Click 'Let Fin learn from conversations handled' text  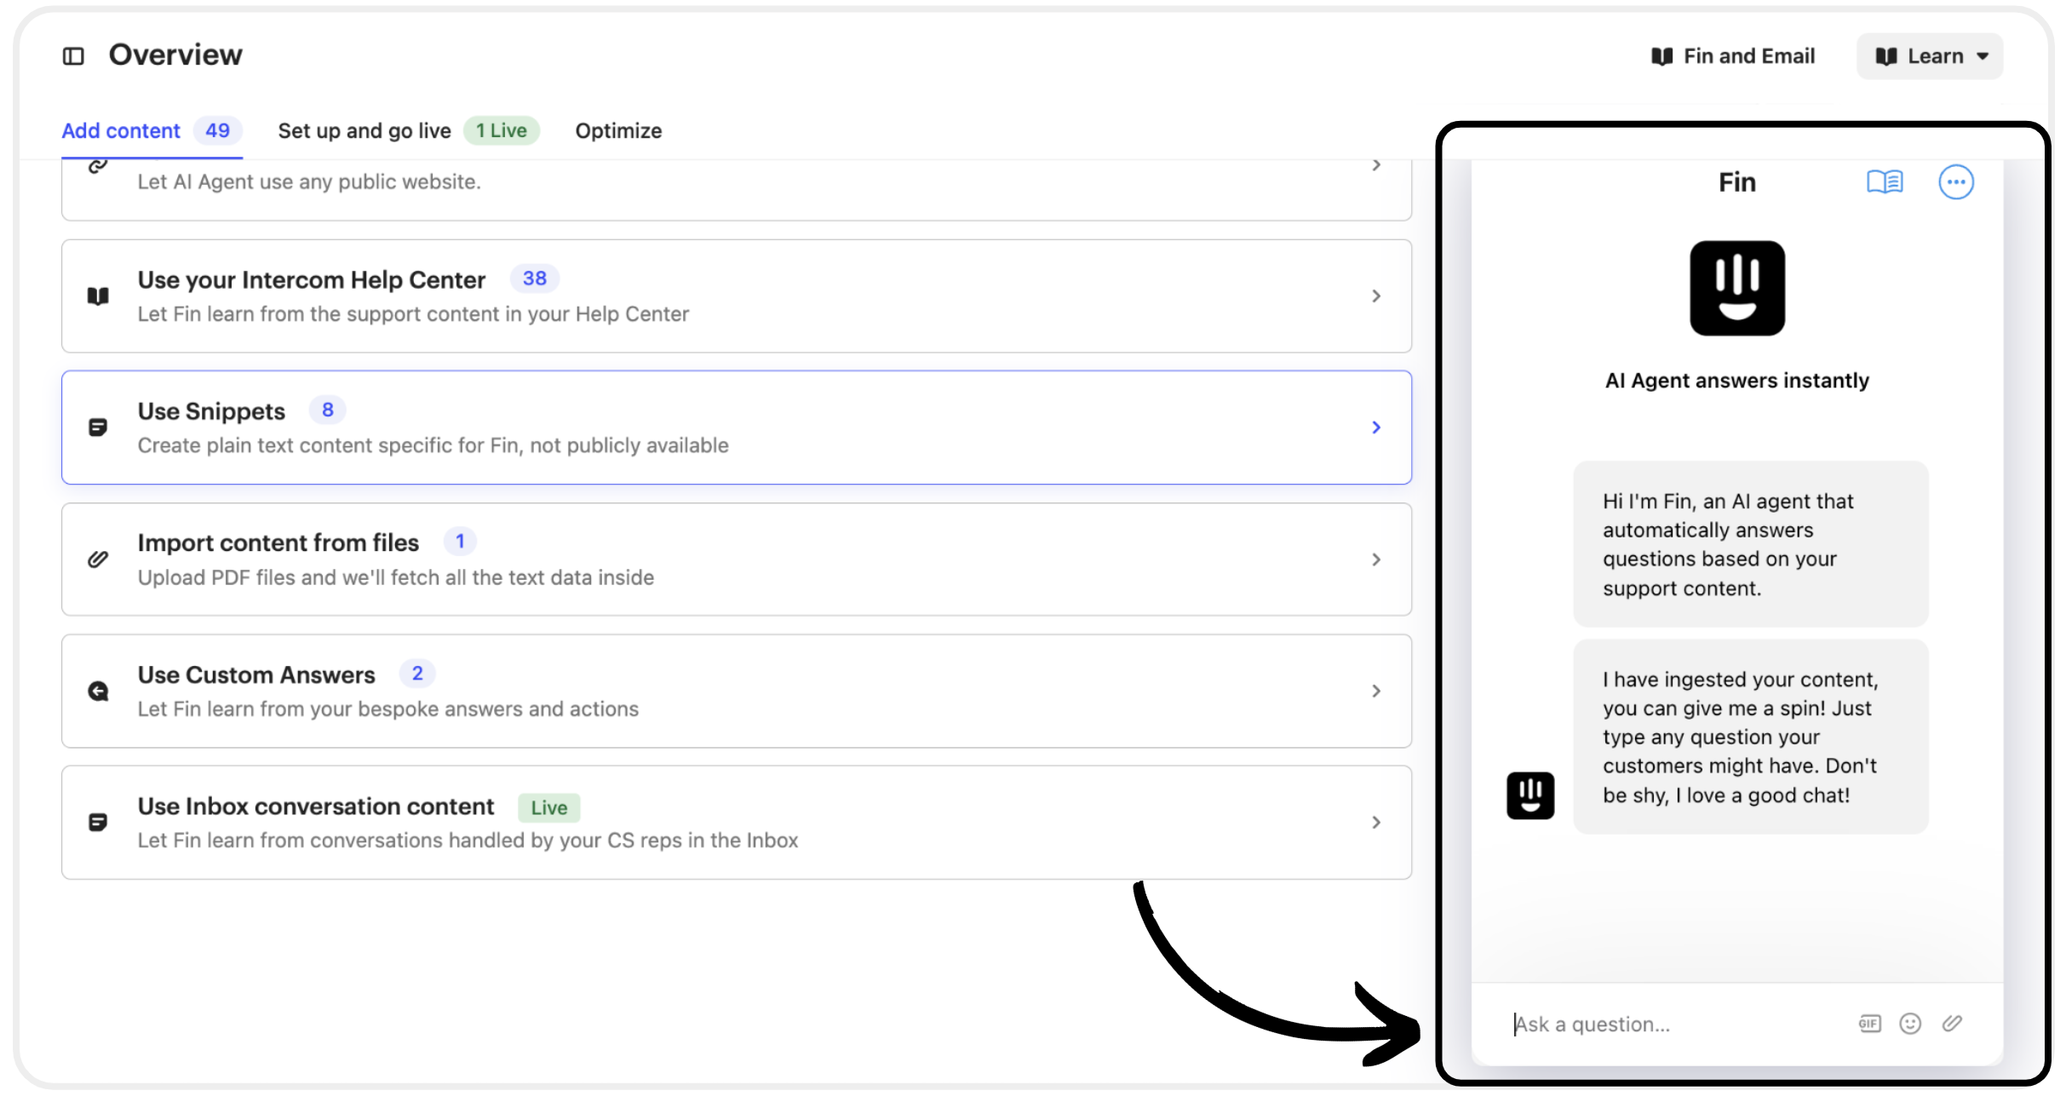click(x=468, y=841)
